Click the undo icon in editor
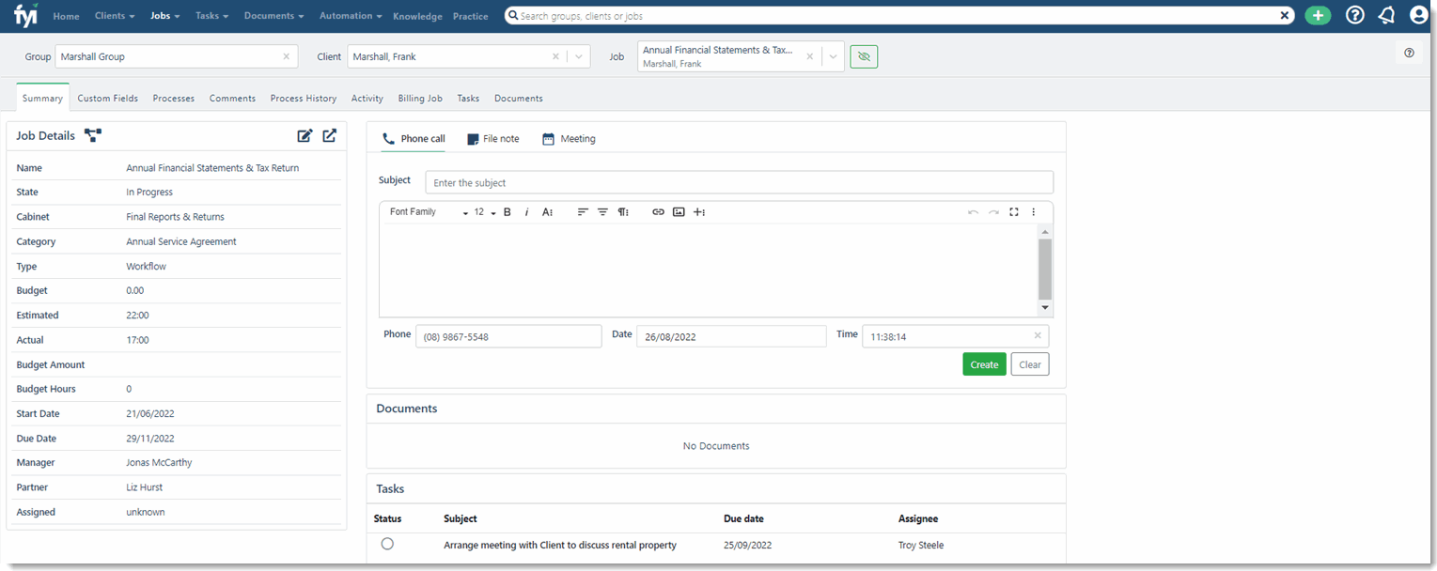The image size is (1437, 571). coord(974,212)
